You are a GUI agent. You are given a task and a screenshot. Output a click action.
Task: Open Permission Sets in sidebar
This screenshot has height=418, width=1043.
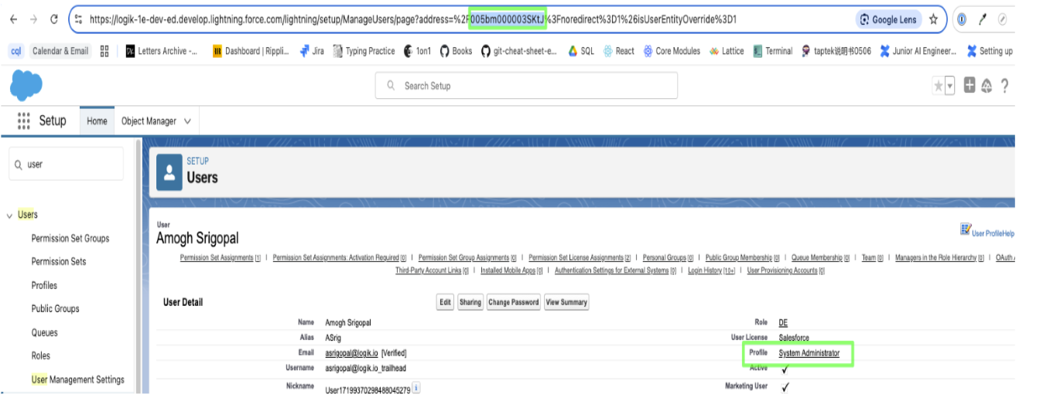coord(59,261)
